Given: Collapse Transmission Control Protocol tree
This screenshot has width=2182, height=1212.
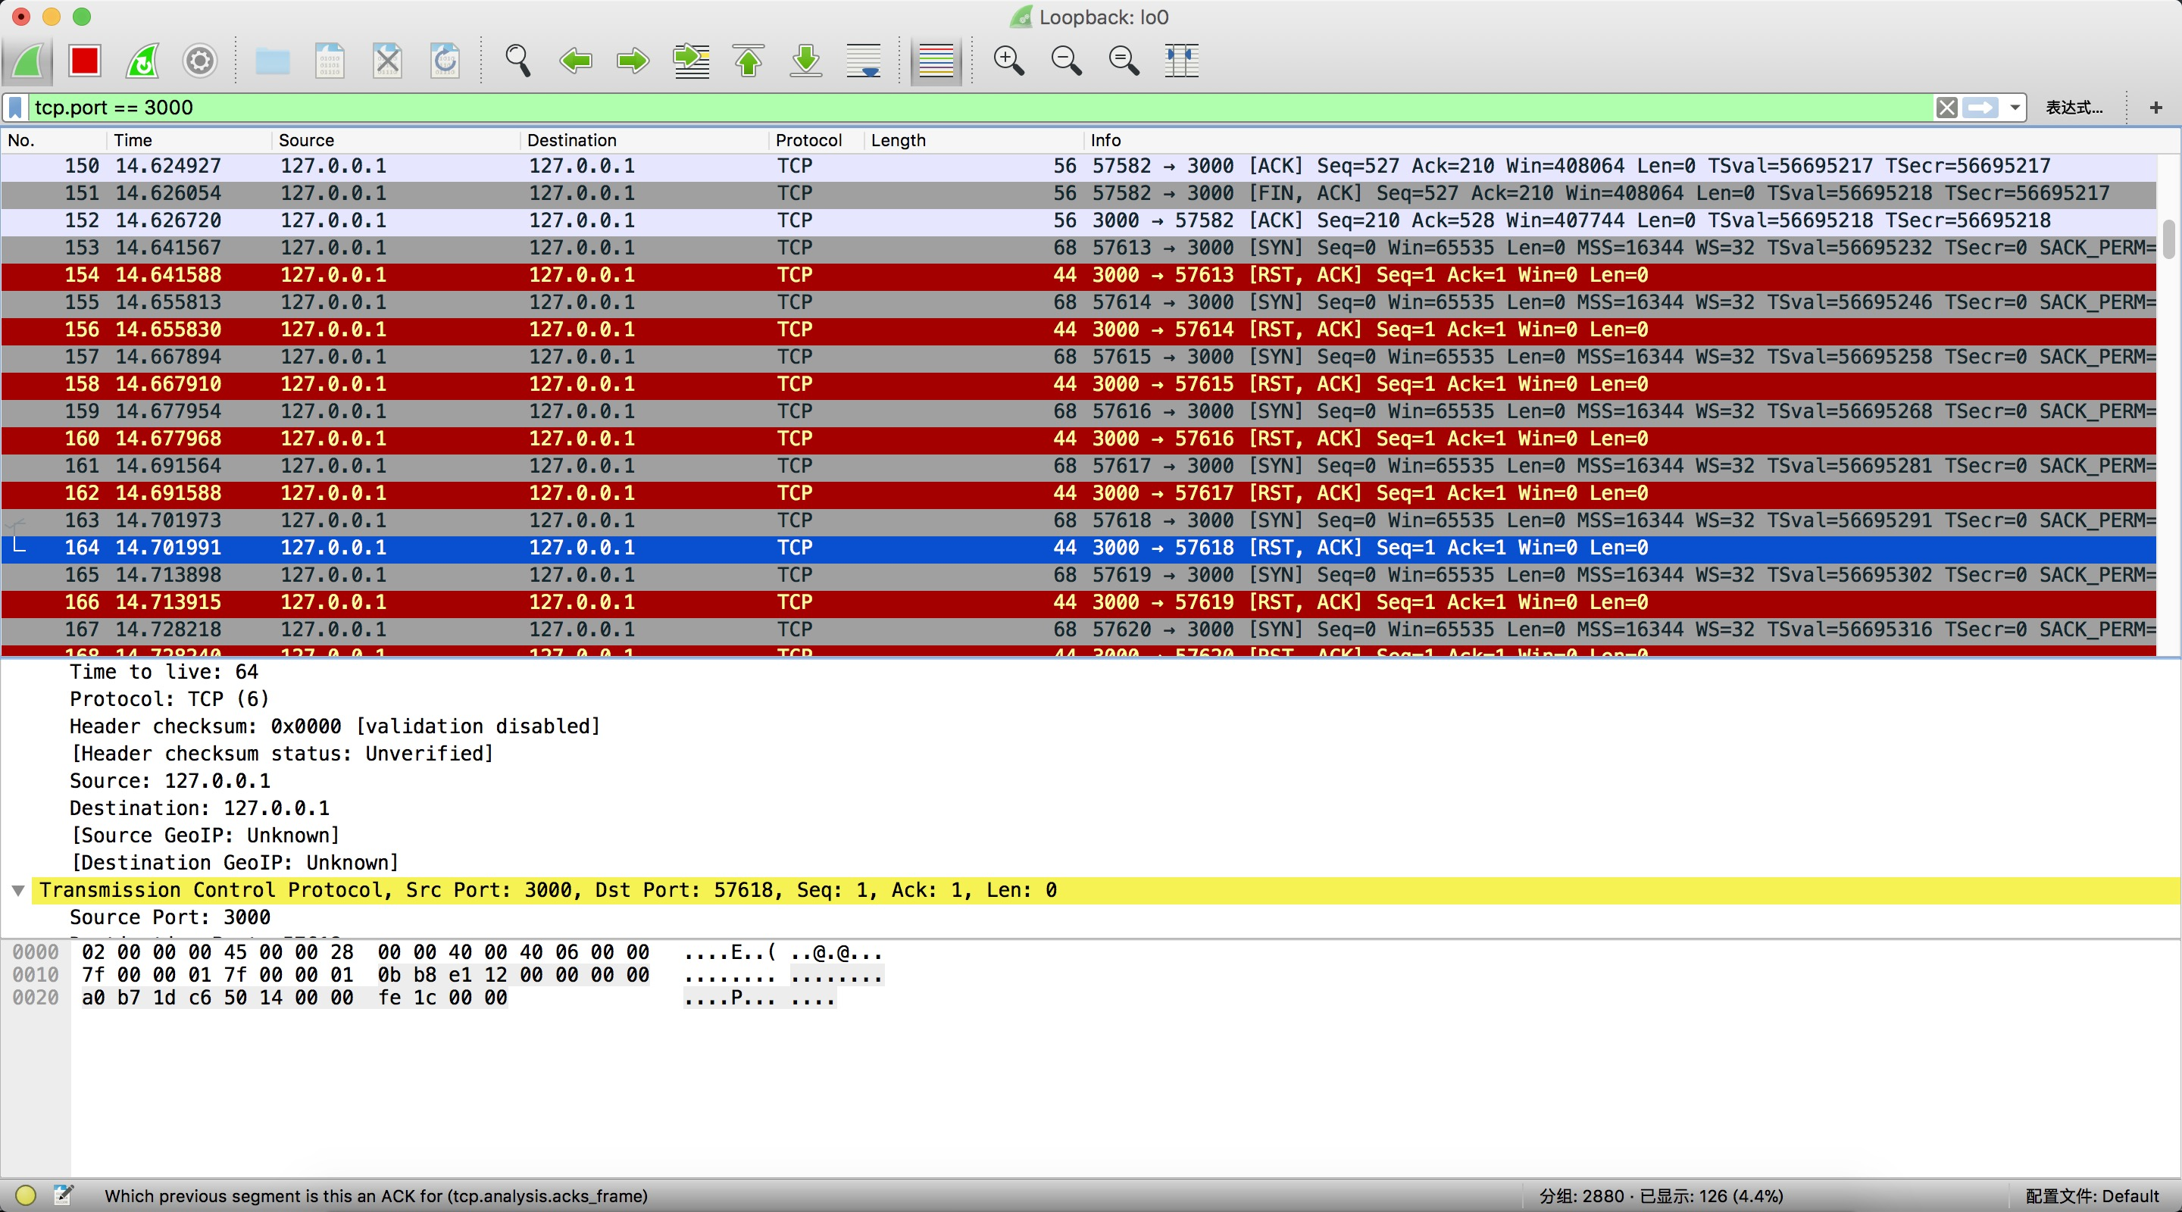Looking at the screenshot, I should click(x=17, y=890).
